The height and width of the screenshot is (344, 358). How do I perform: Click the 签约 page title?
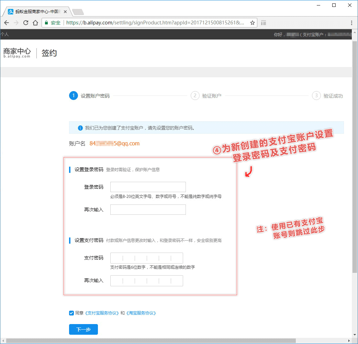(49, 53)
